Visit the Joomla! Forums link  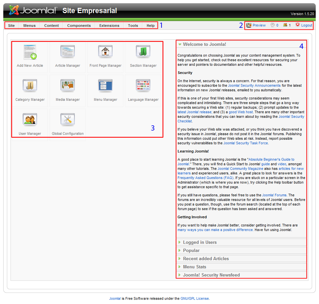tap(274, 195)
